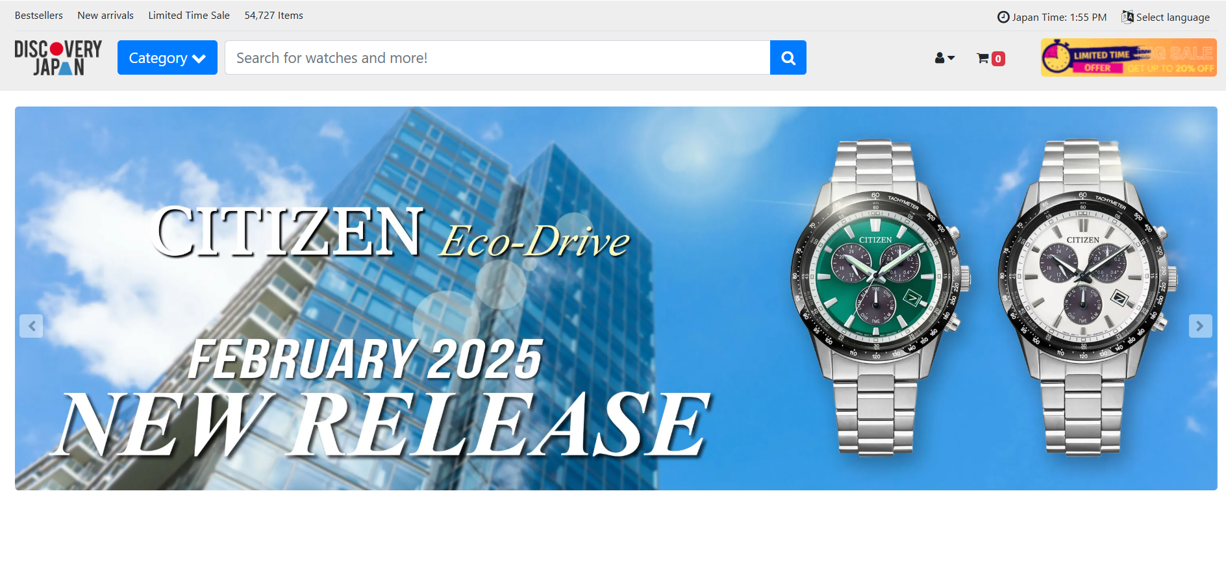Go to next banner slide arrow
Viewport: 1226px width, 565px height.
pos(1200,326)
